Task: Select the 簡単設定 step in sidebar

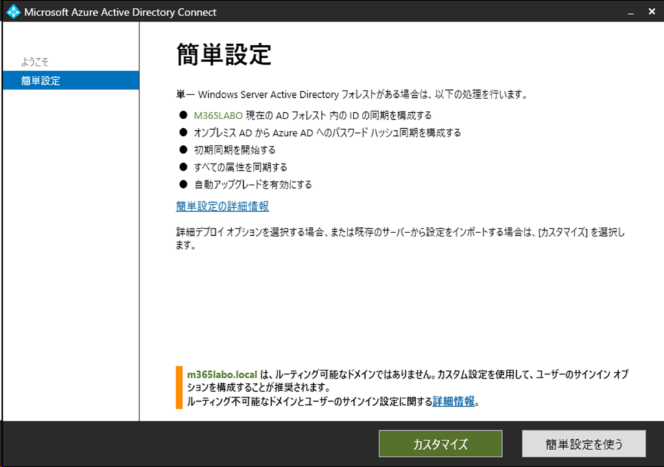Action: click(71, 80)
